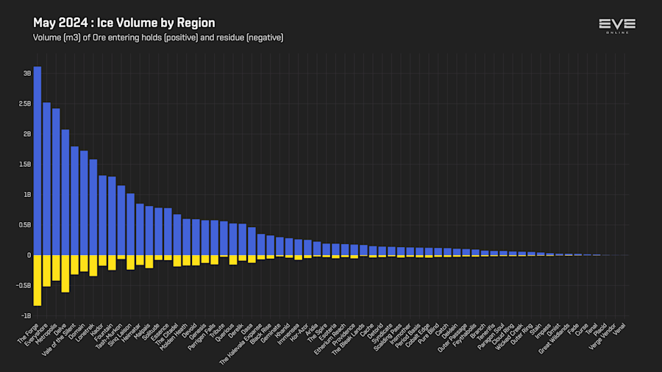Click the chart subtitle about ore volume
Image resolution: width=662 pixels, height=372 pixels.
158,38
